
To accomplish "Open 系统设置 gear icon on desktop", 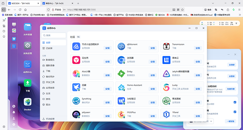I will click(x=28, y=46).
